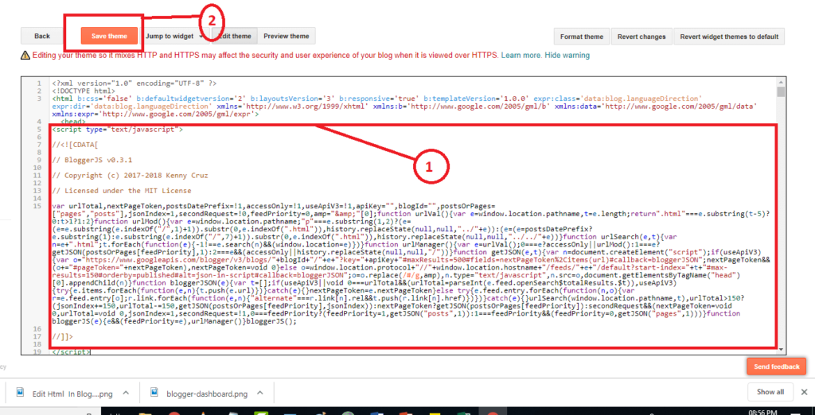This screenshot has width=815, height=415.
Task: Click the Format theme button
Action: tap(582, 37)
